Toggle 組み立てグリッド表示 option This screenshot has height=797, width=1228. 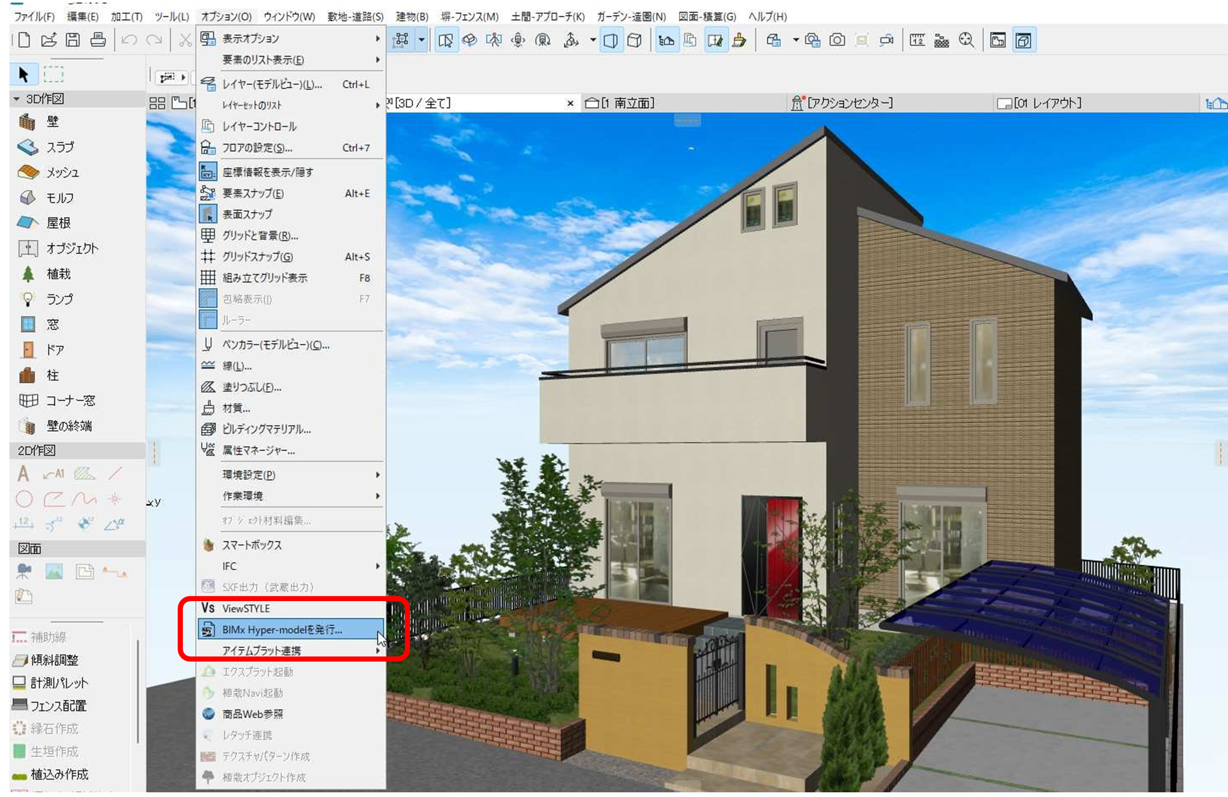point(265,278)
